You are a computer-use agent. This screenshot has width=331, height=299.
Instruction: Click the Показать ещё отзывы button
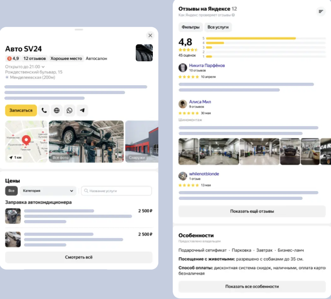tap(252, 211)
